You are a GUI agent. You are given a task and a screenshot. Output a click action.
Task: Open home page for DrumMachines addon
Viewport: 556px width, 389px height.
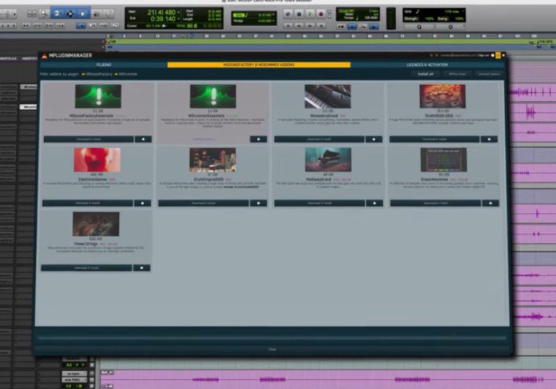click(x=491, y=203)
